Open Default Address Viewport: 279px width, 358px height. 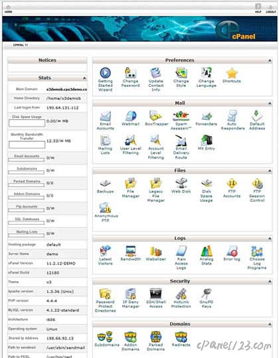click(x=257, y=120)
